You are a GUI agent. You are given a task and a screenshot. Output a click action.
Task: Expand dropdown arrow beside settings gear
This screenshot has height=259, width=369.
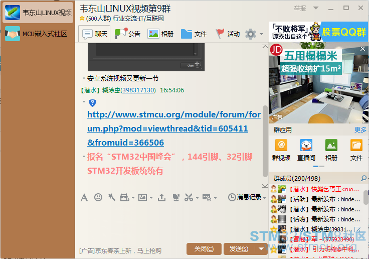(x=261, y=34)
